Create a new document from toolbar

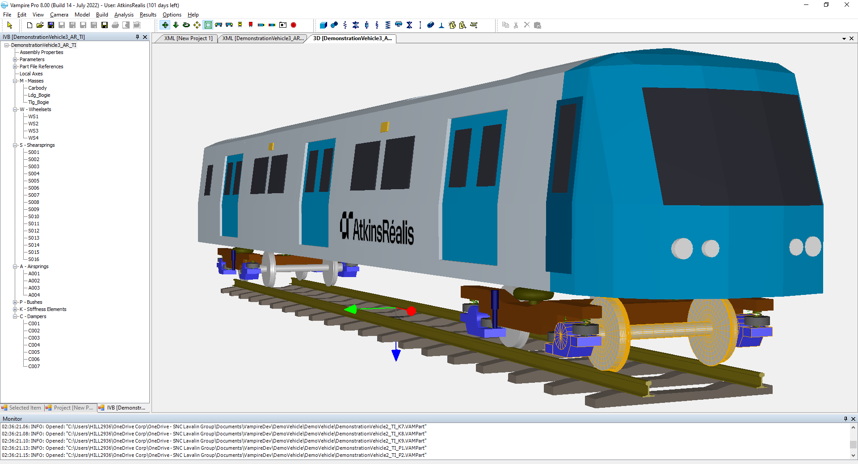[29, 25]
